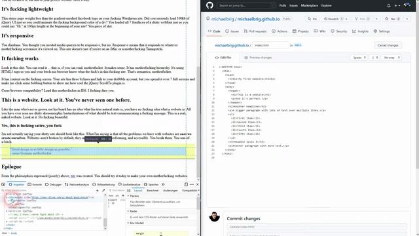Open the Stilbearbeitung devtools tab
The height and width of the screenshot is (236, 419).
[103, 185]
